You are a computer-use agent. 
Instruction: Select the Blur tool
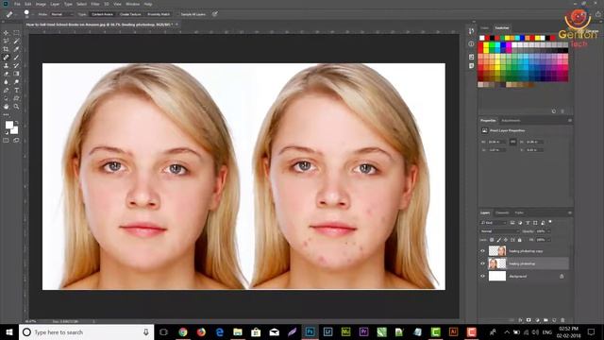pos(6,82)
